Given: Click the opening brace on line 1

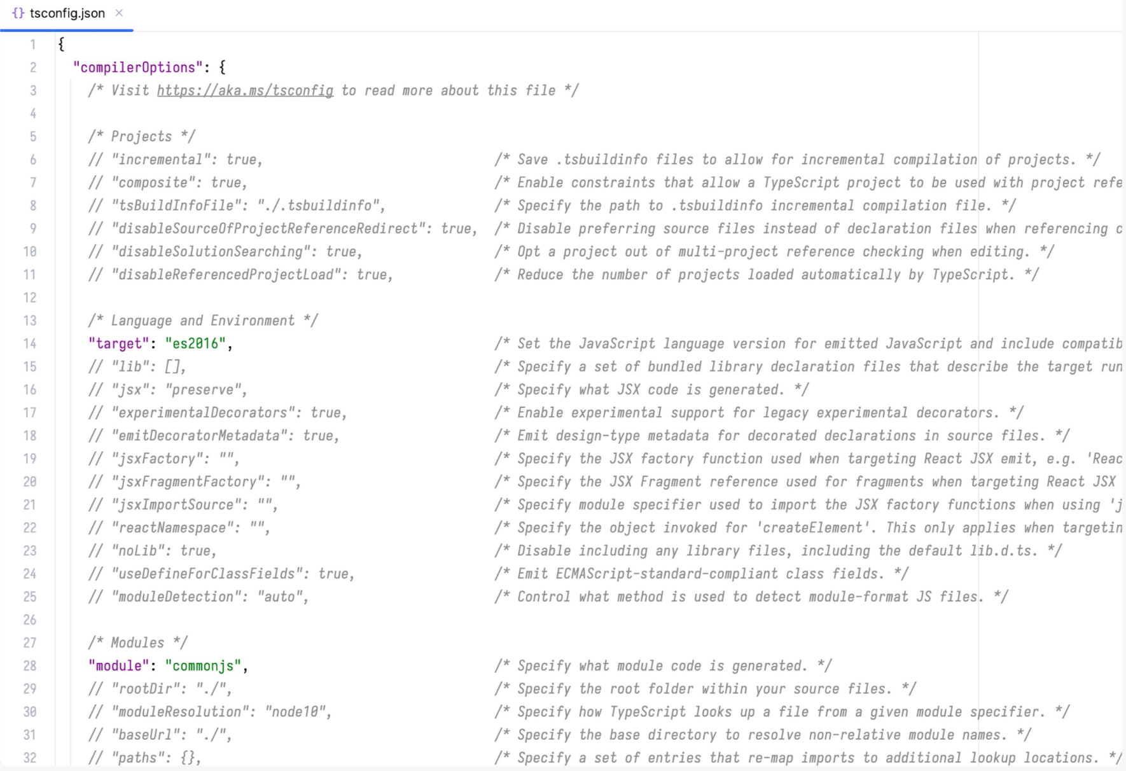Looking at the screenshot, I should click(61, 45).
